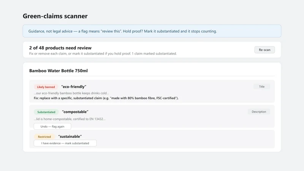Click the Title location tag
Viewport: 304px width, 171px height.
(x=262, y=87)
